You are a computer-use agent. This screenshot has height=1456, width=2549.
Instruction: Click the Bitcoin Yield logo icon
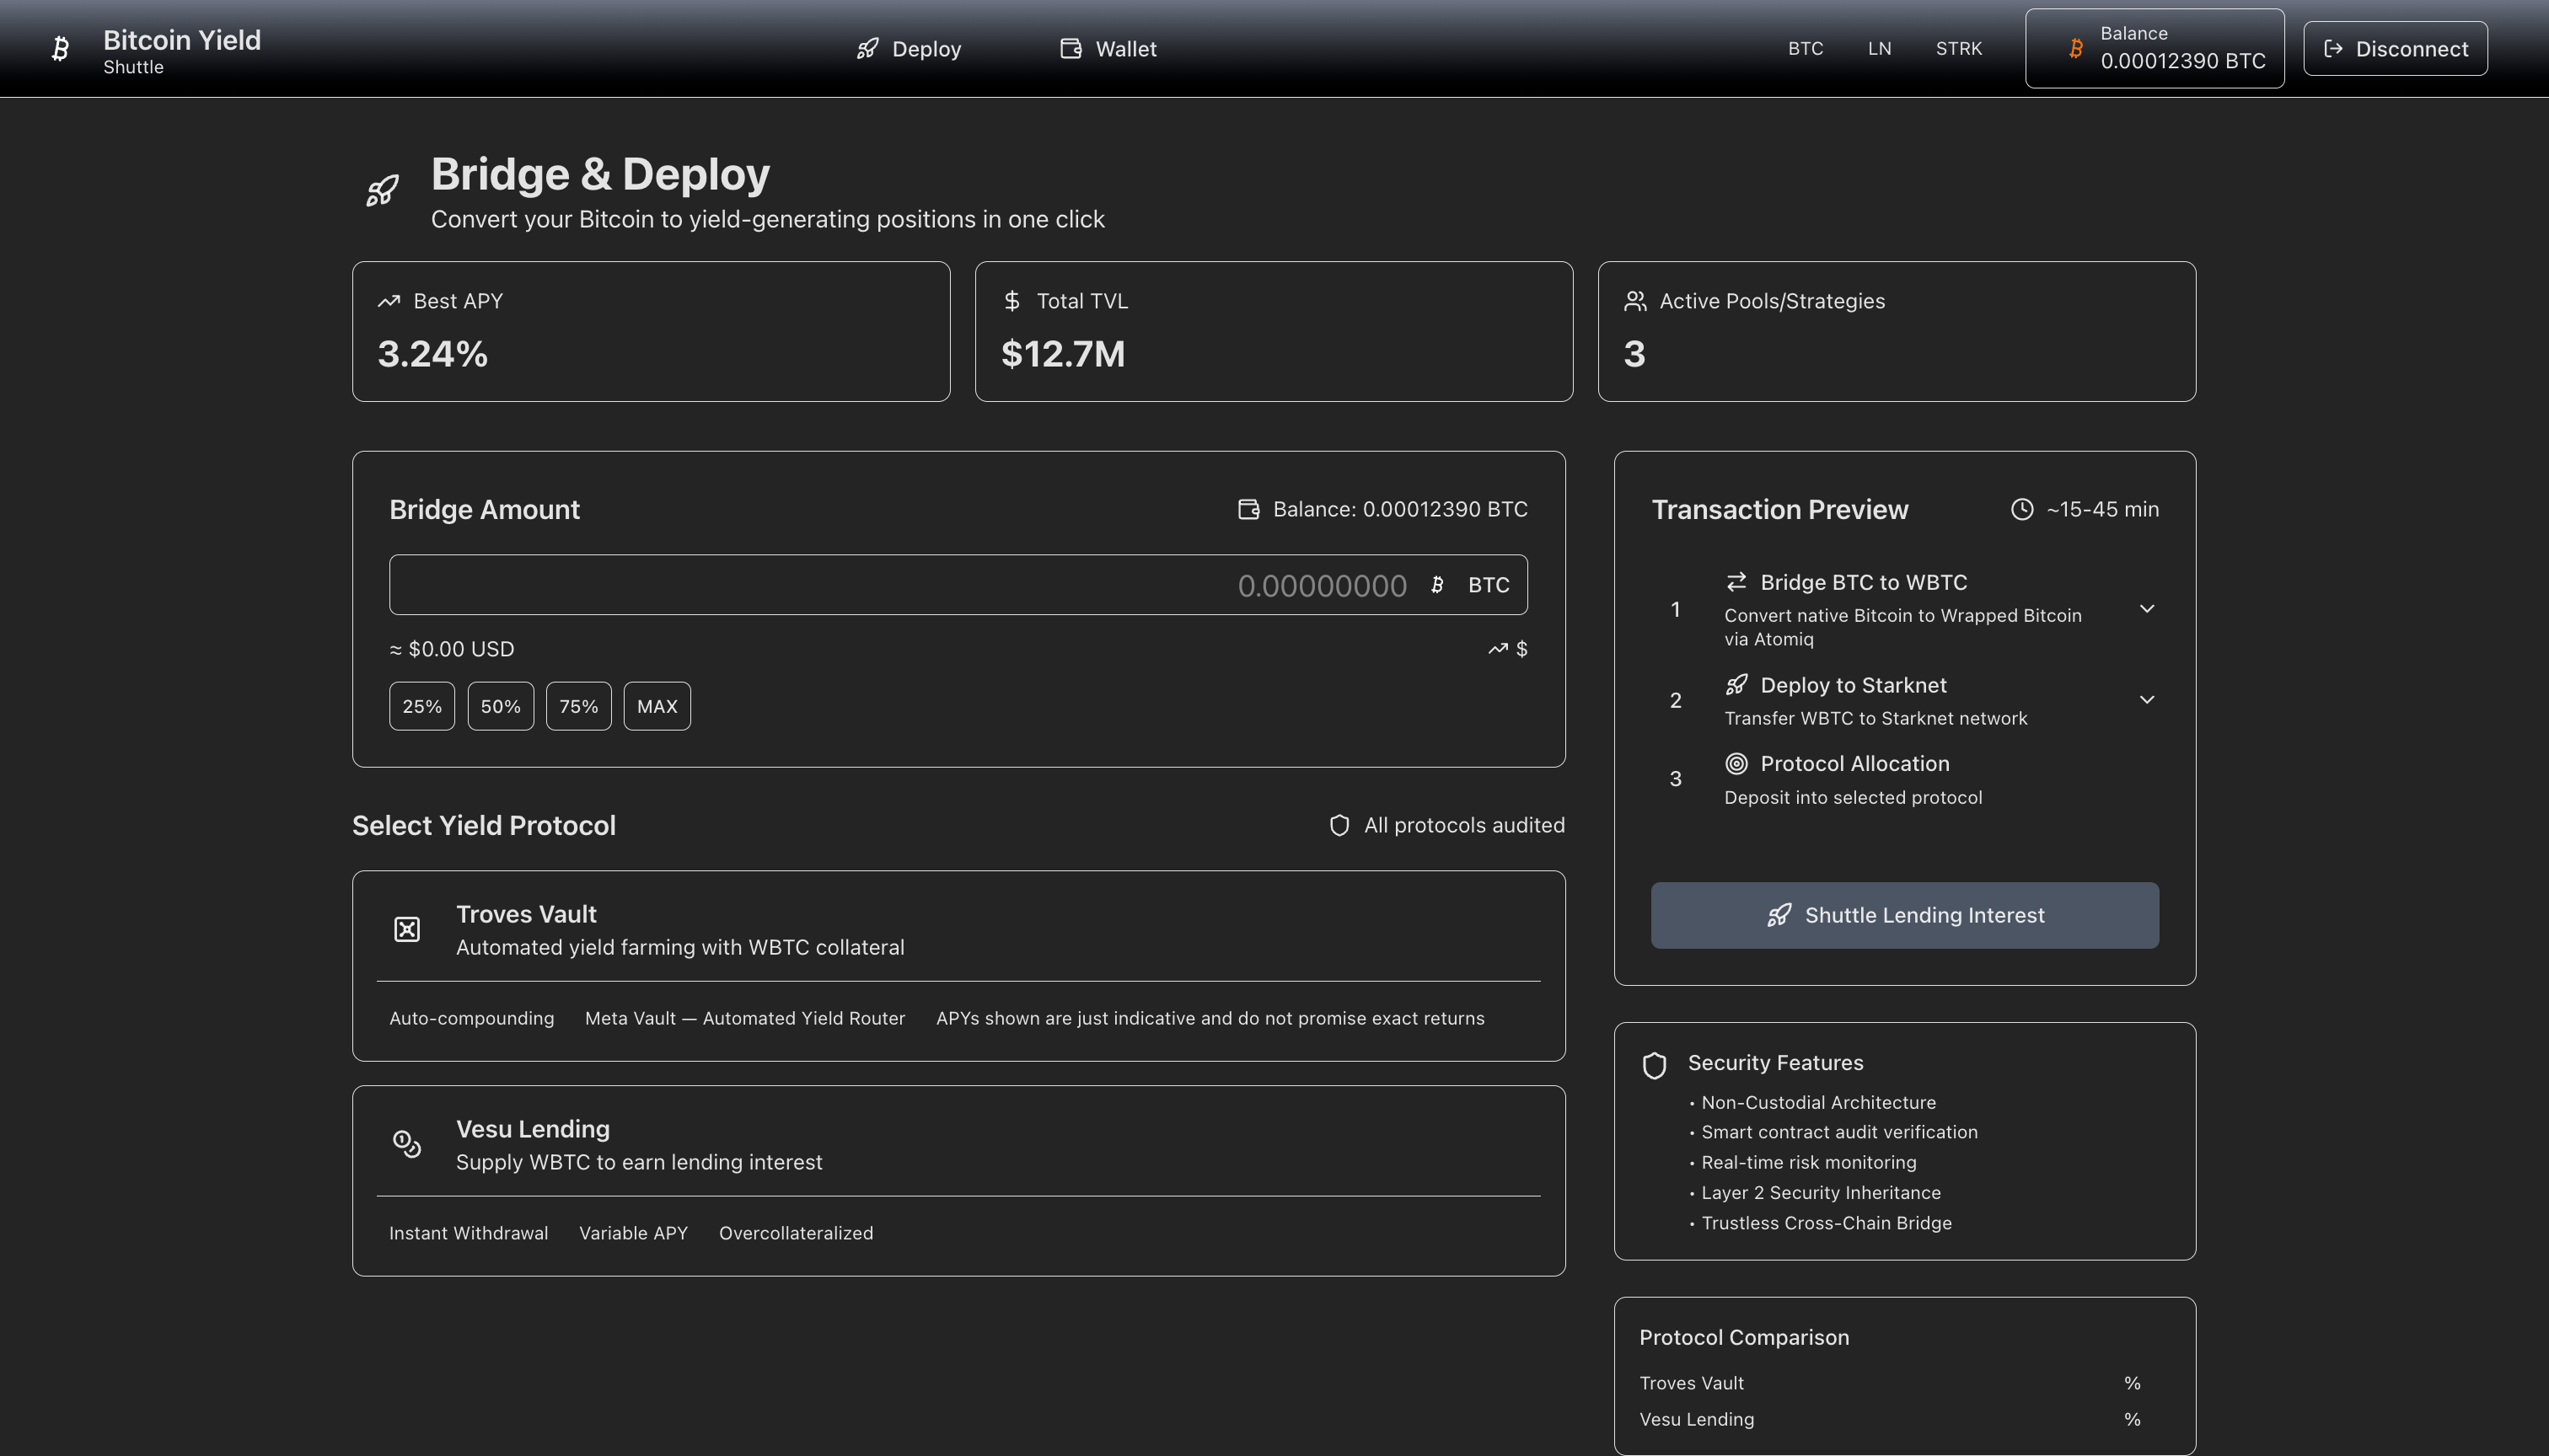[x=60, y=49]
